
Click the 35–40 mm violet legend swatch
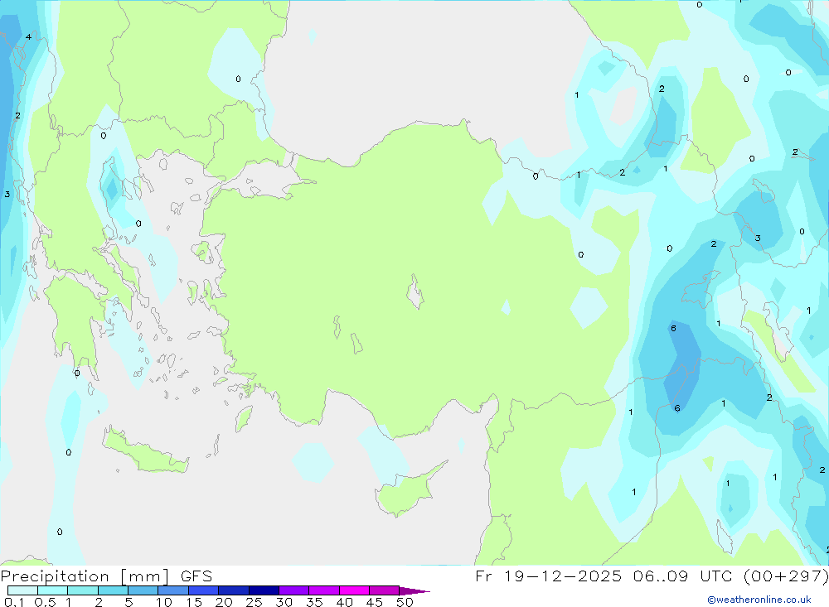coord(323,590)
